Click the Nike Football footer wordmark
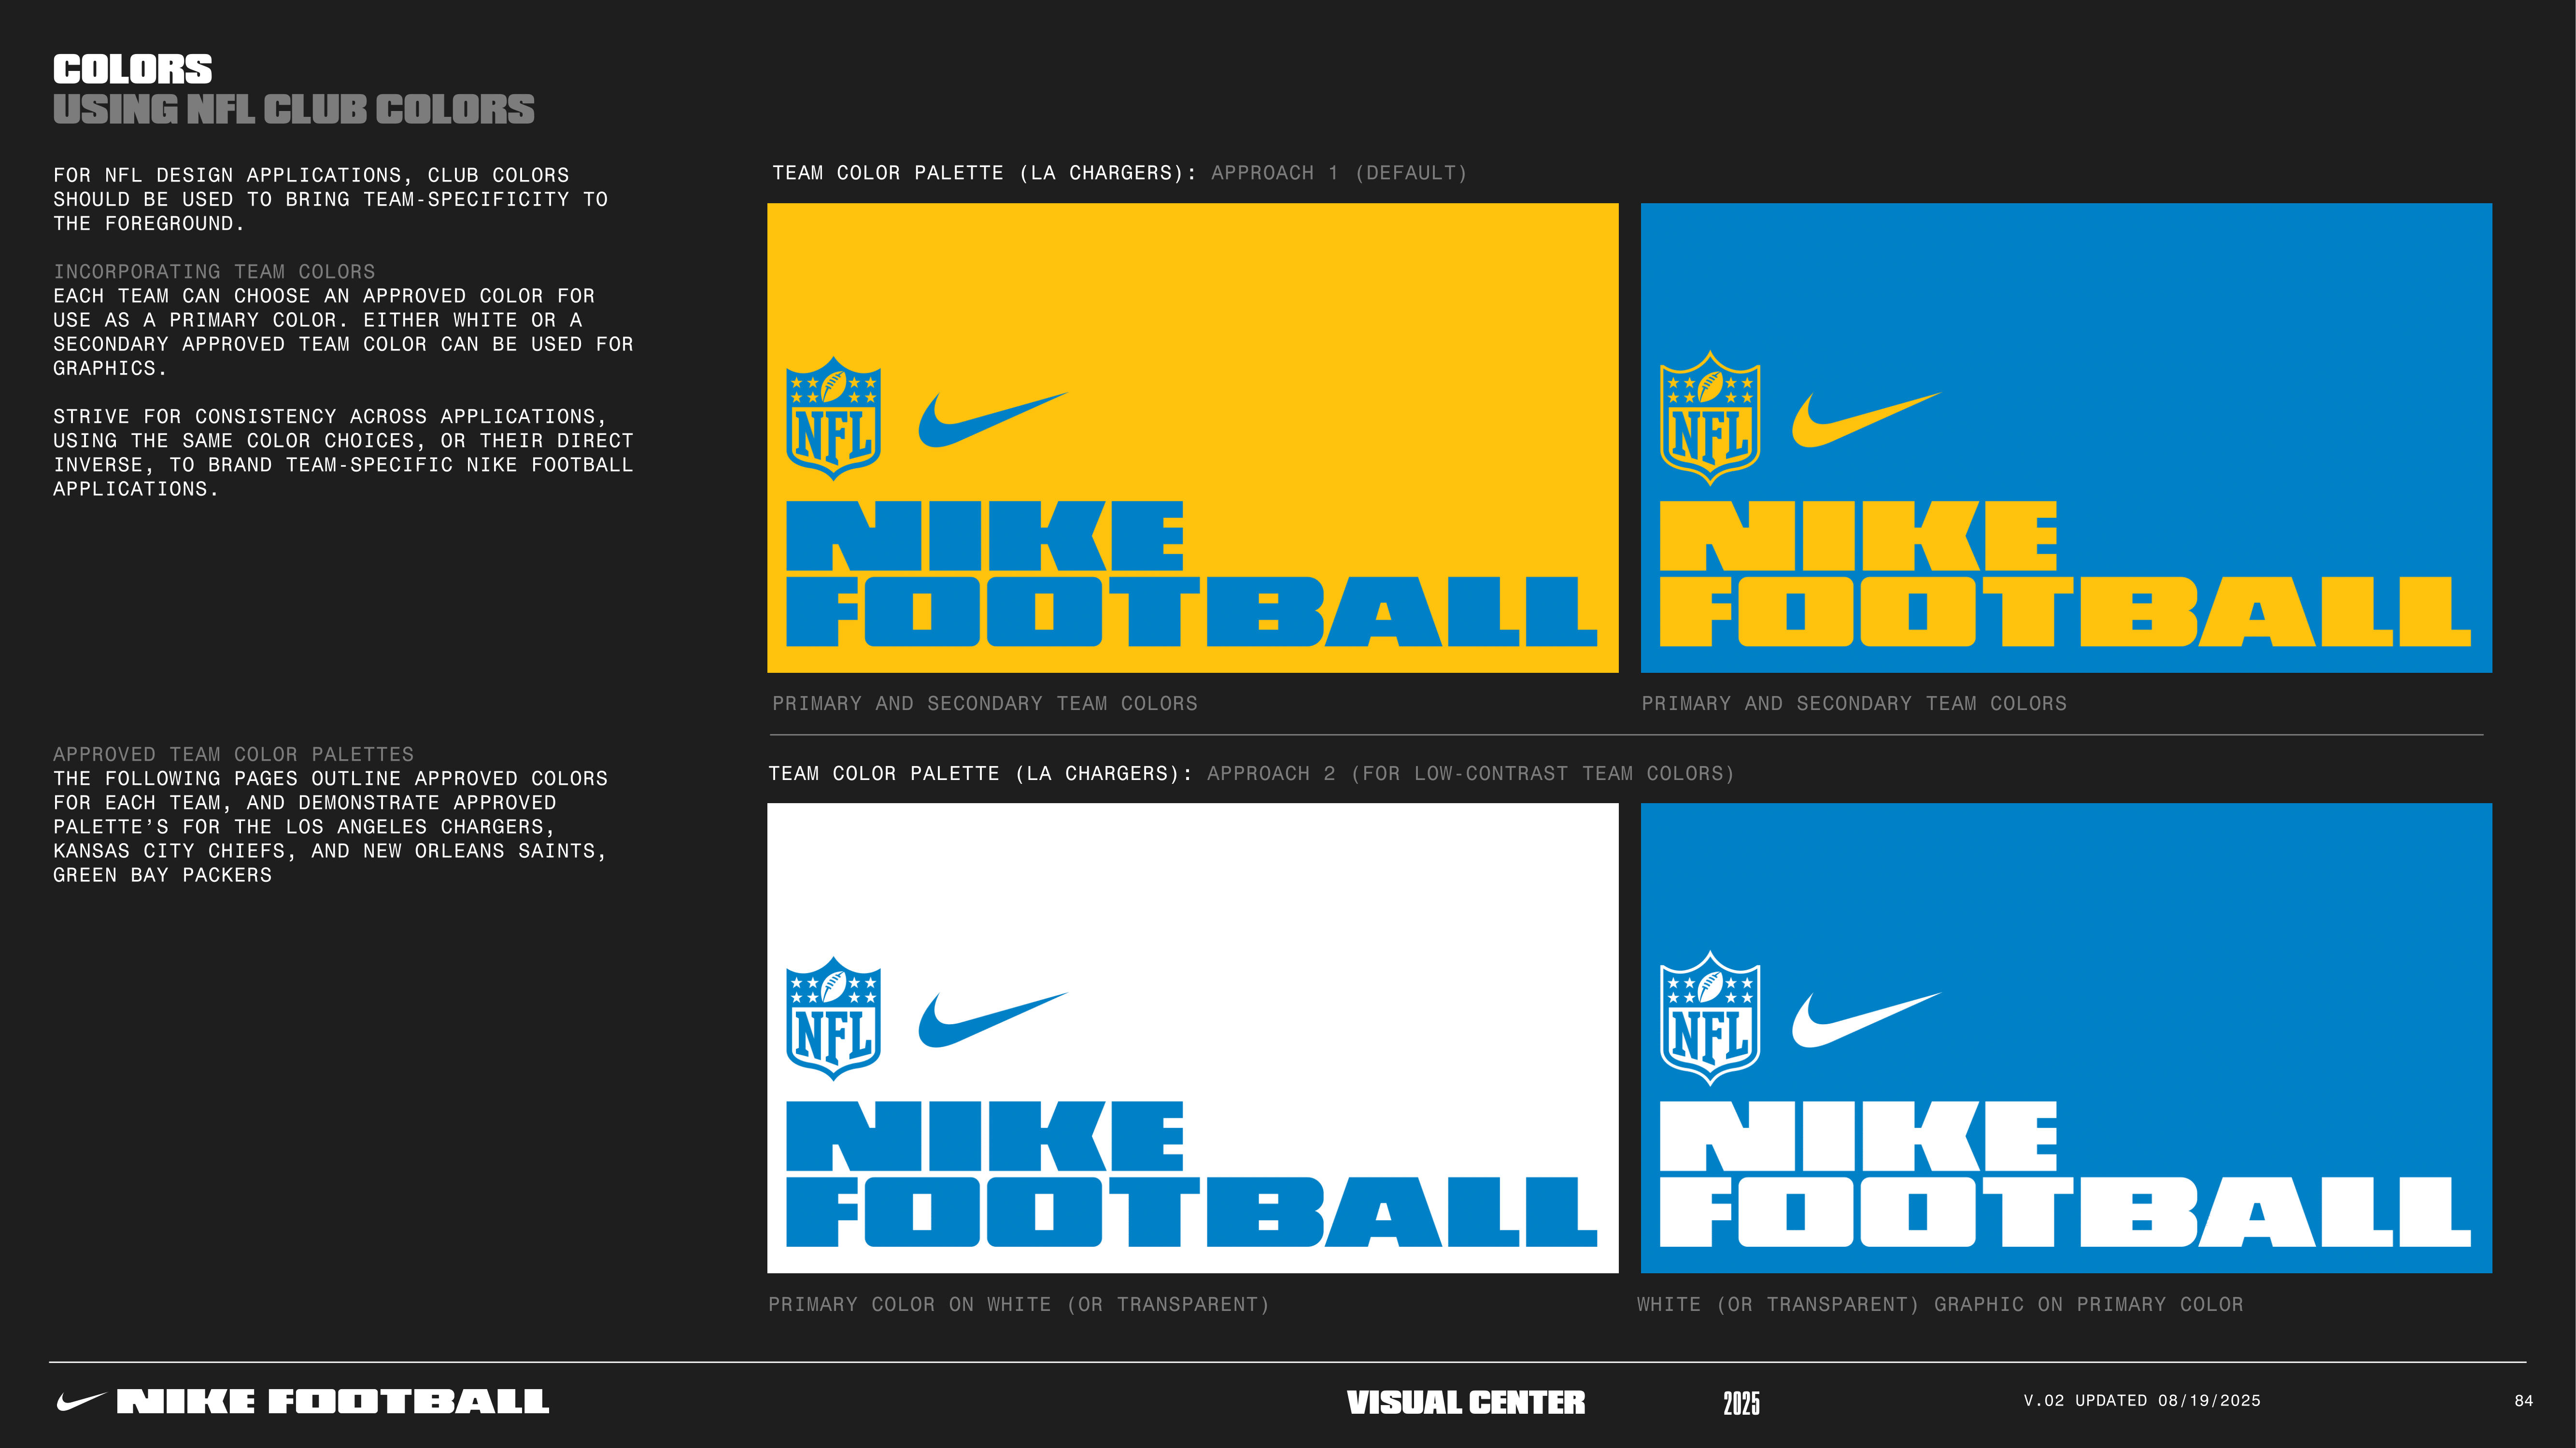 [x=333, y=1401]
